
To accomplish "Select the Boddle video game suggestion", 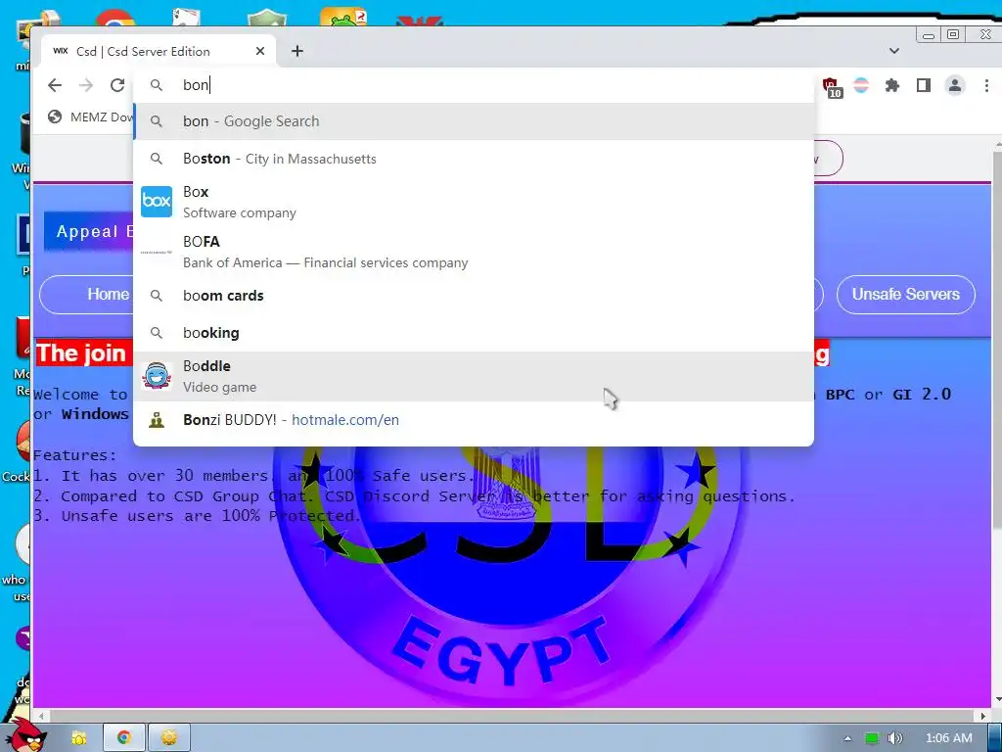I will [474, 376].
